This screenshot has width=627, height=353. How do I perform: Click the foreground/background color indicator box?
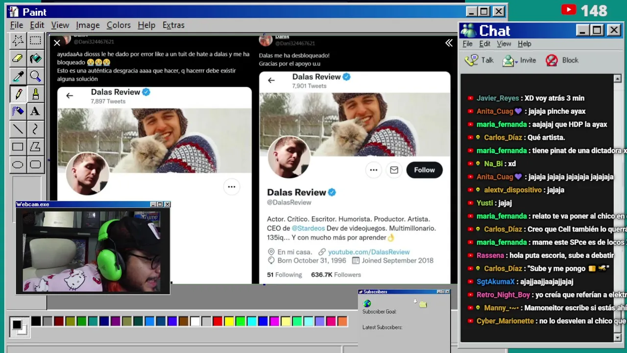[x=20, y=327]
